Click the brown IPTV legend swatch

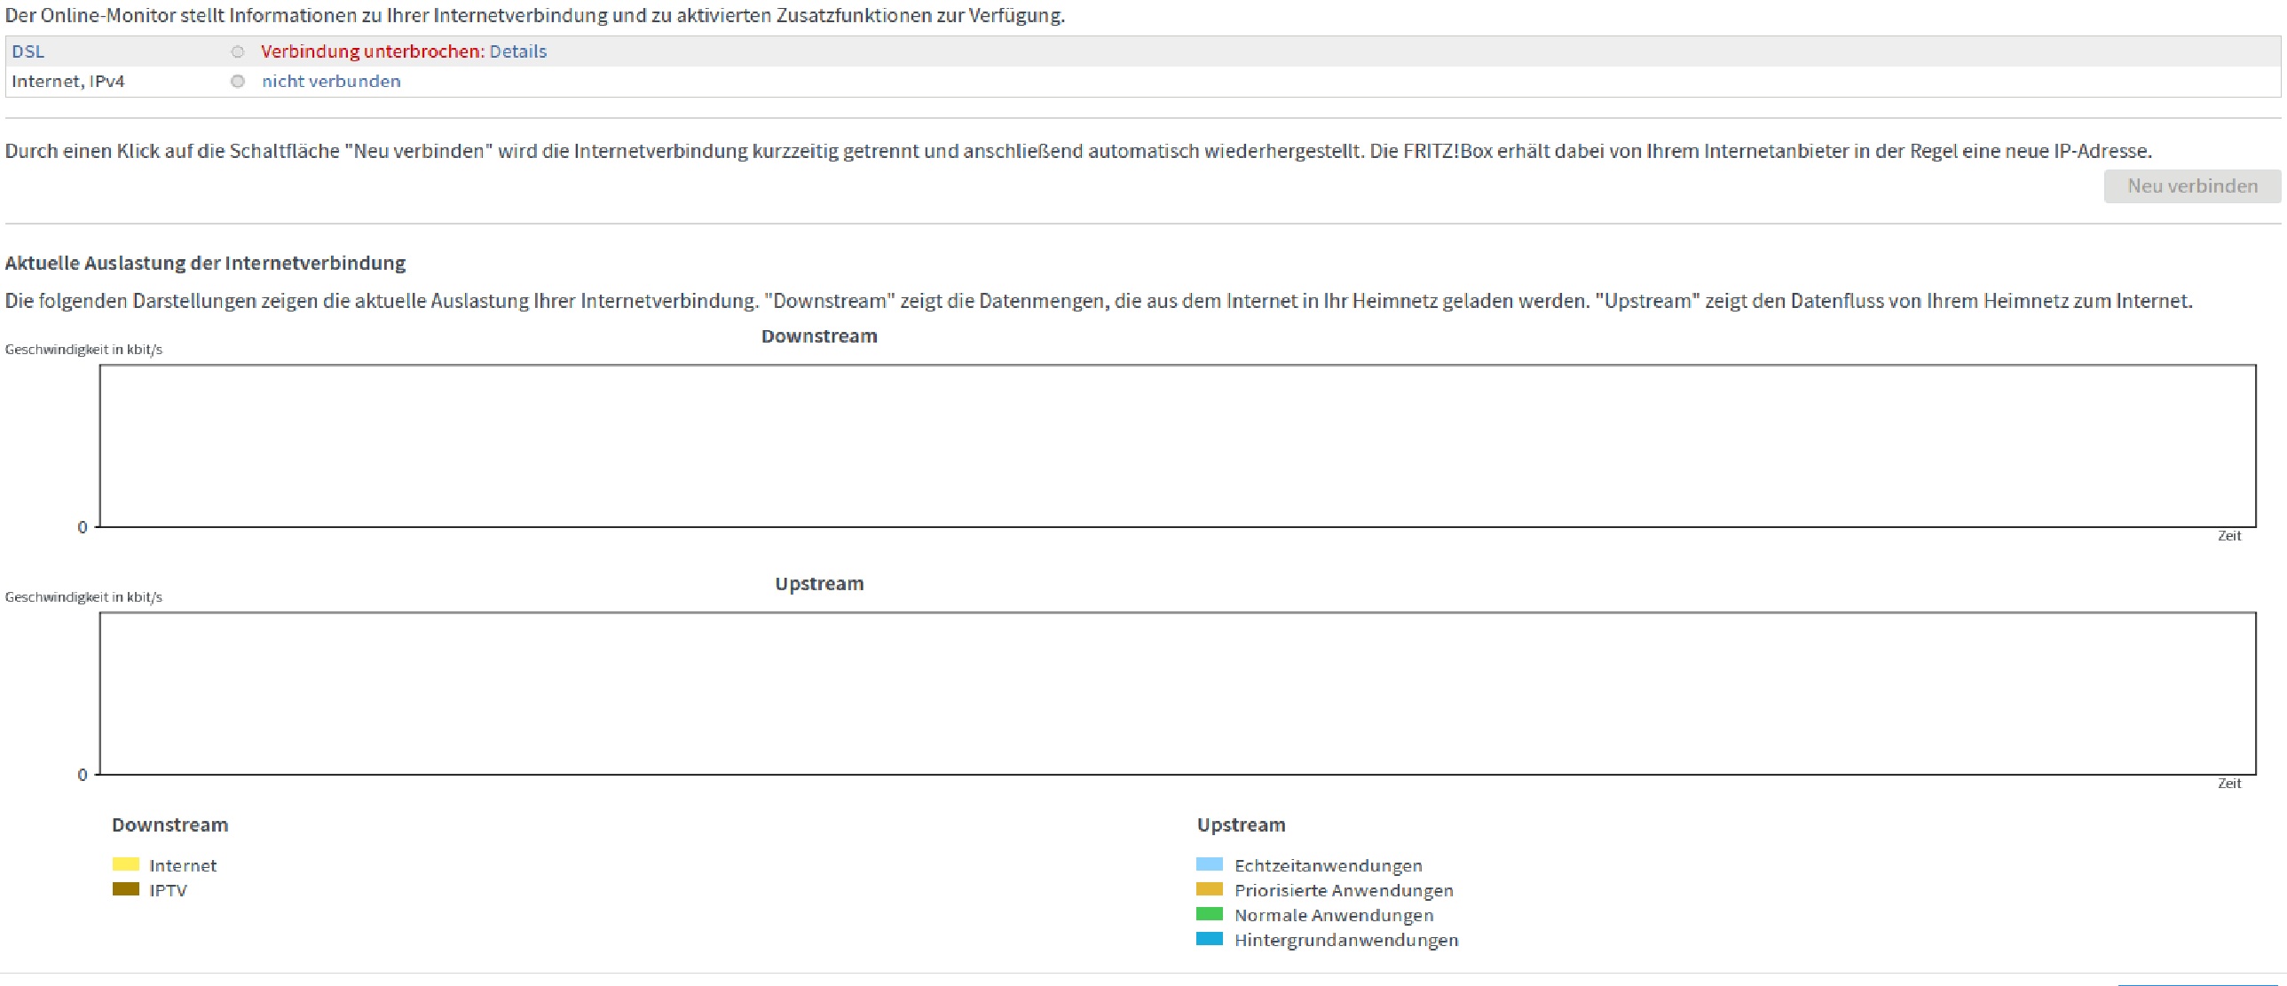pos(126,889)
